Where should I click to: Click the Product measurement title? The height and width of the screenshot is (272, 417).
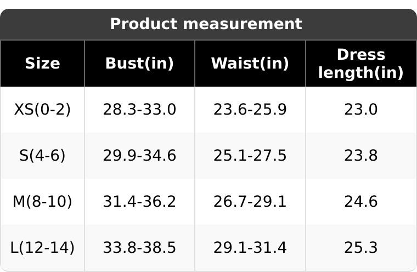[206, 24]
